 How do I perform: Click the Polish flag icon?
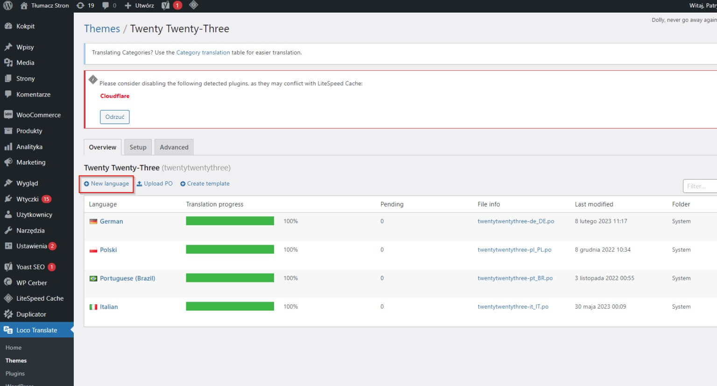[93, 250]
